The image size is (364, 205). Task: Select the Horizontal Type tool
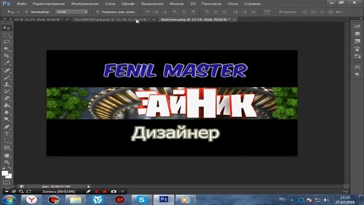[7, 134]
